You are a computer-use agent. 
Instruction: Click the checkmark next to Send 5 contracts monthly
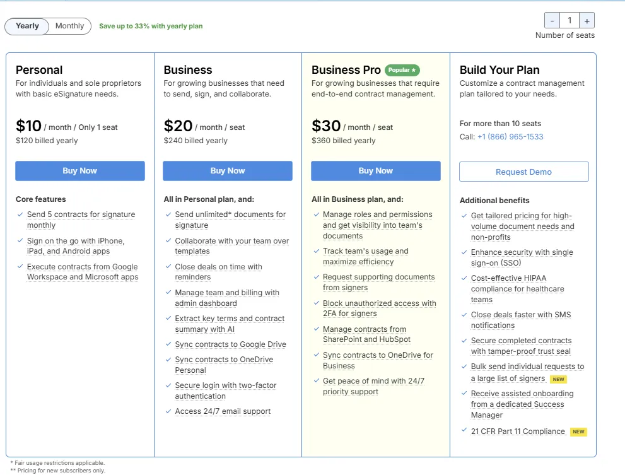tap(20, 214)
